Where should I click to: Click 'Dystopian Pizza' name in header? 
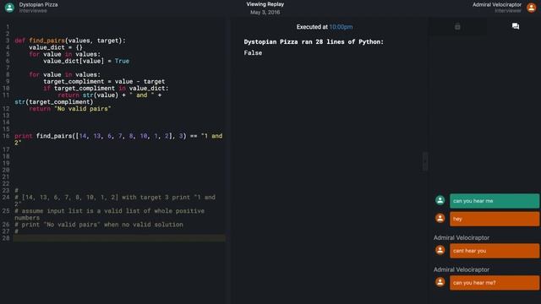38,4
